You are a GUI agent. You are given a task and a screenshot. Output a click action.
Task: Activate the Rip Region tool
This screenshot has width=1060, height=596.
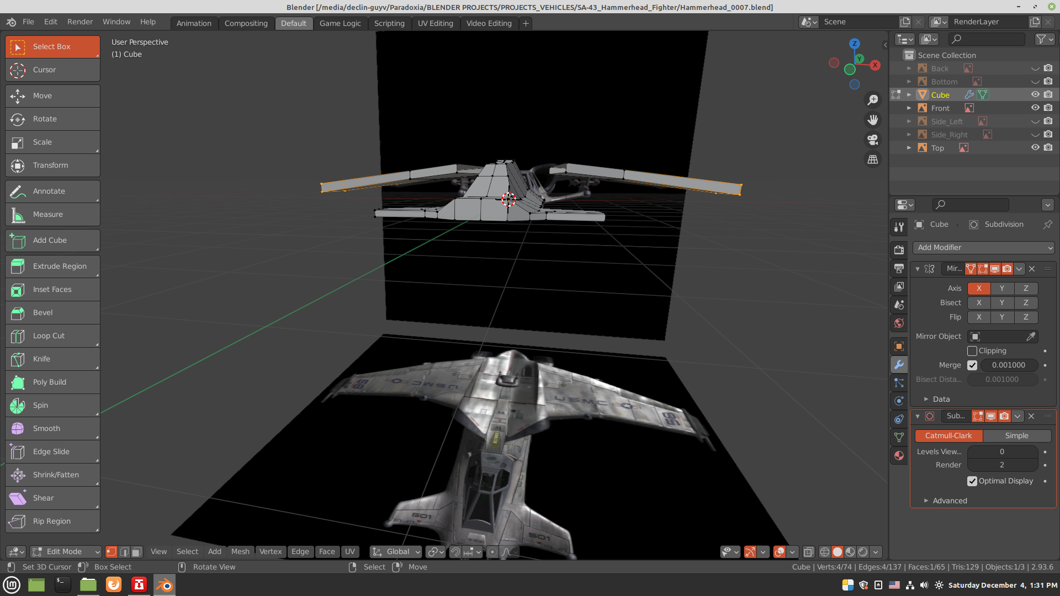[52, 521]
